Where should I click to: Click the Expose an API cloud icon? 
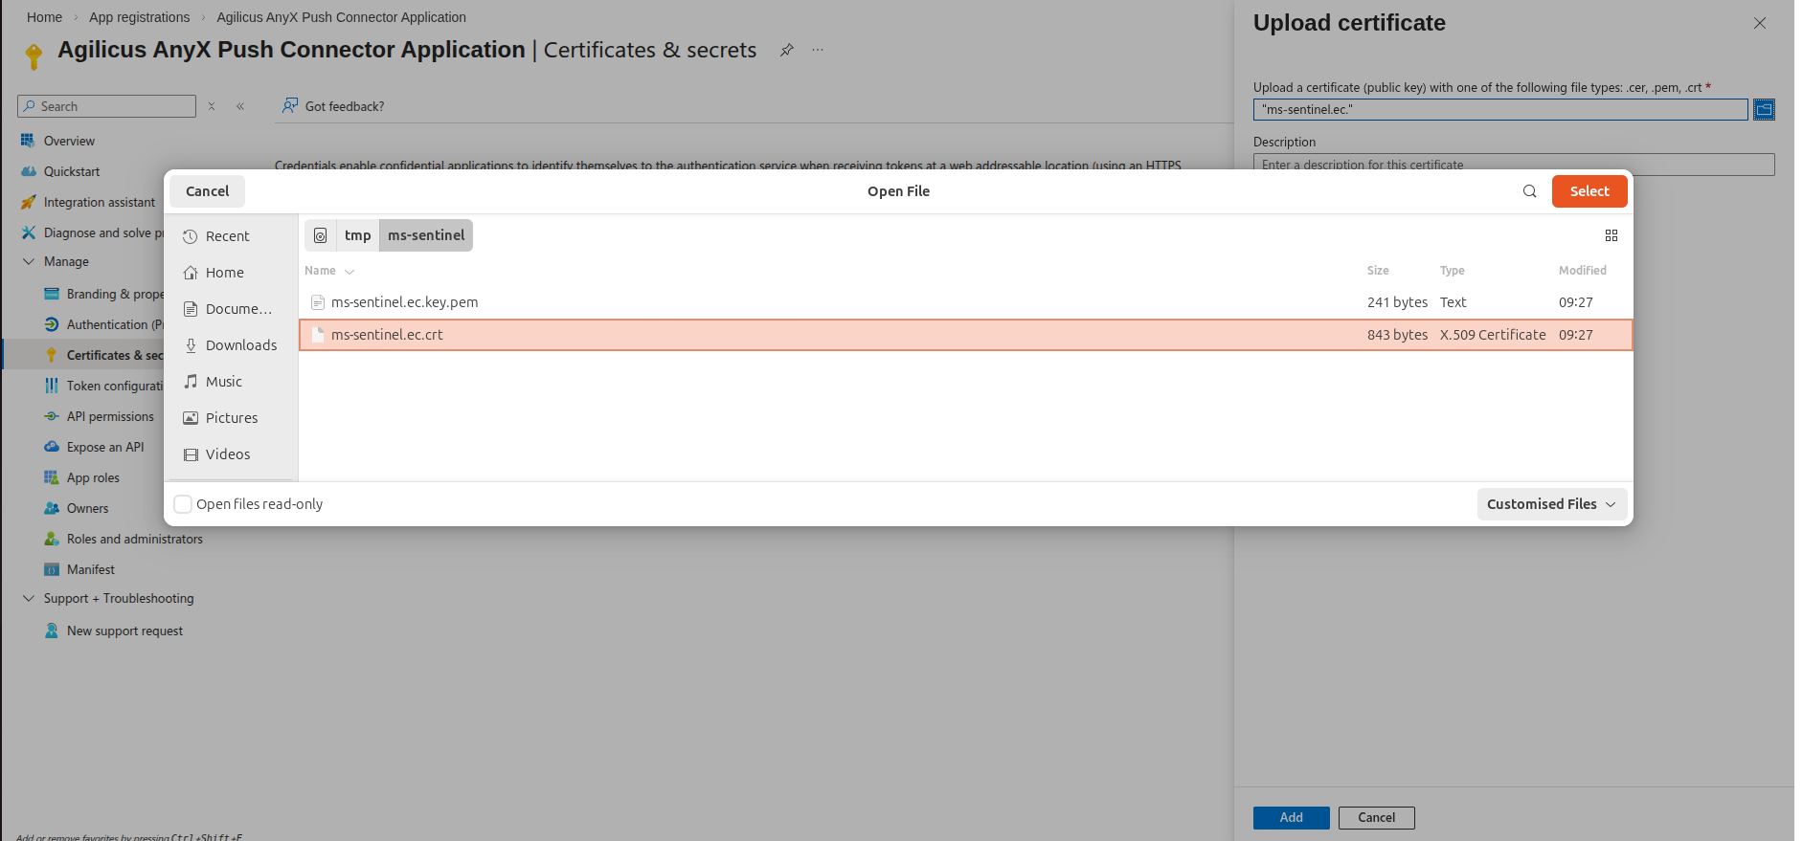pos(52,447)
